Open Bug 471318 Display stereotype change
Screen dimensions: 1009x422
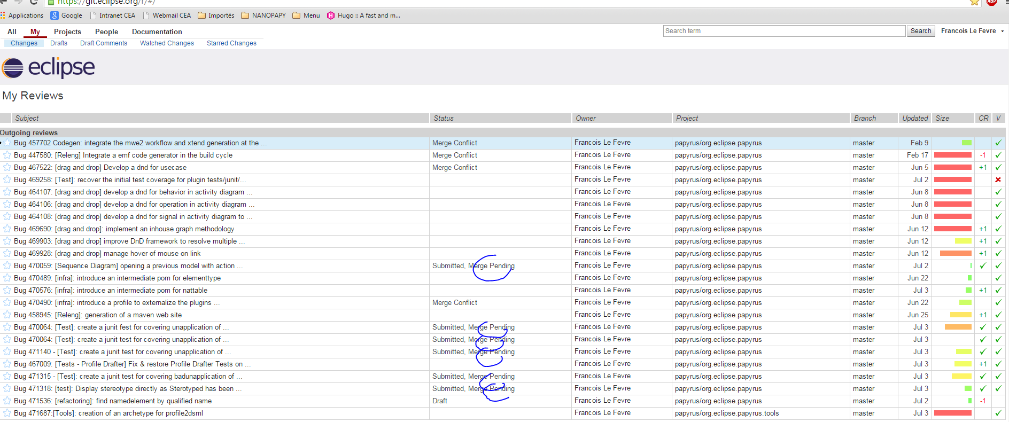(128, 388)
